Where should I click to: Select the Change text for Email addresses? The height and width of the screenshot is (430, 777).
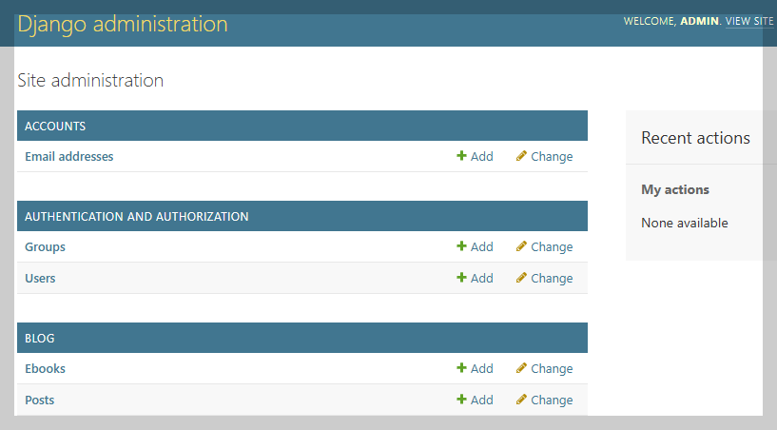[x=552, y=157]
